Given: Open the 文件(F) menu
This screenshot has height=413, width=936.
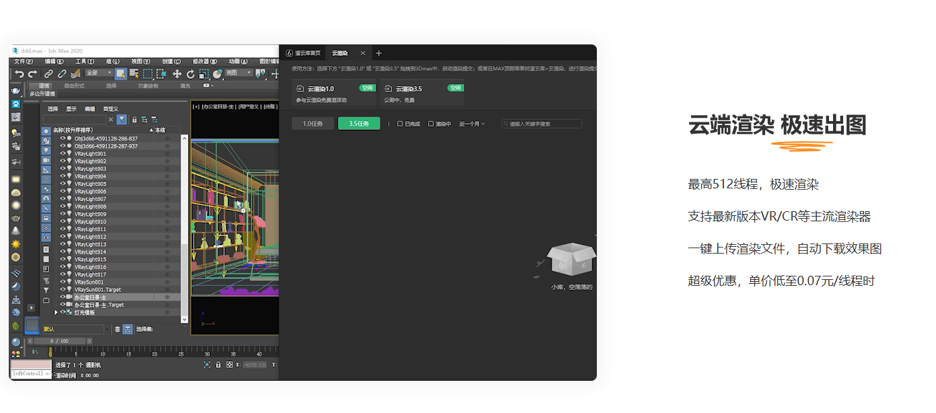Looking at the screenshot, I should tap(24, 61).
